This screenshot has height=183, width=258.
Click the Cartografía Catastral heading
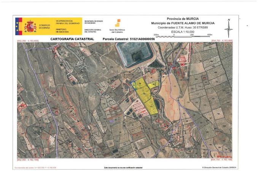[72, 39]
